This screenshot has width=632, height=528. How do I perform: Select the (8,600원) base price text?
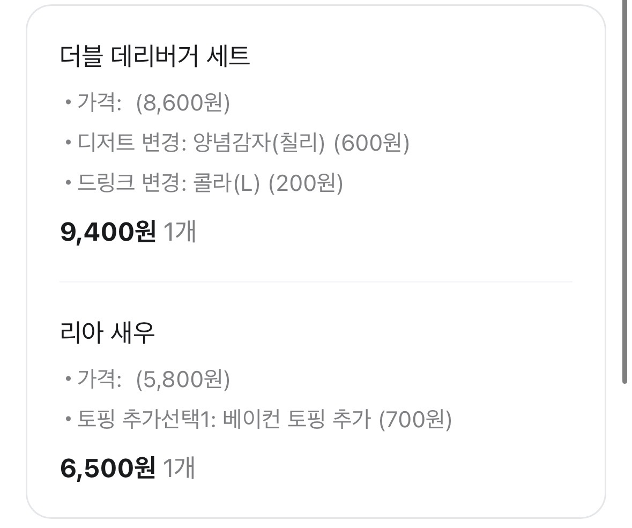(183, 102)
